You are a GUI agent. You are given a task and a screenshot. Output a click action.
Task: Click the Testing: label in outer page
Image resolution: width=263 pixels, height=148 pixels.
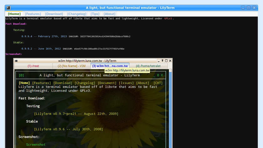pos(19,30)
